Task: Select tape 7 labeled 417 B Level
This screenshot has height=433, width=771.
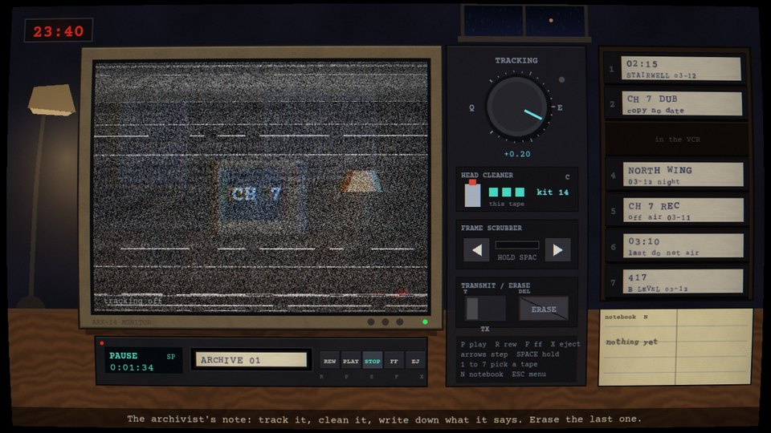Action: click(683, 281)
